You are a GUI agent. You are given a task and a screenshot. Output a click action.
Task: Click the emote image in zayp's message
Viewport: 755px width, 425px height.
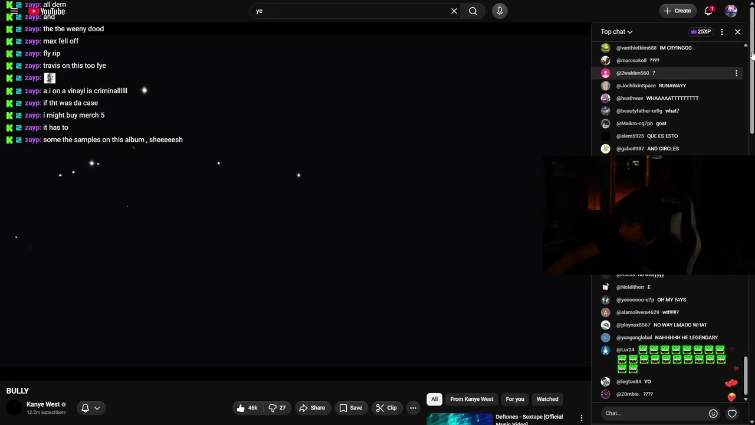[x=50, y=78]
